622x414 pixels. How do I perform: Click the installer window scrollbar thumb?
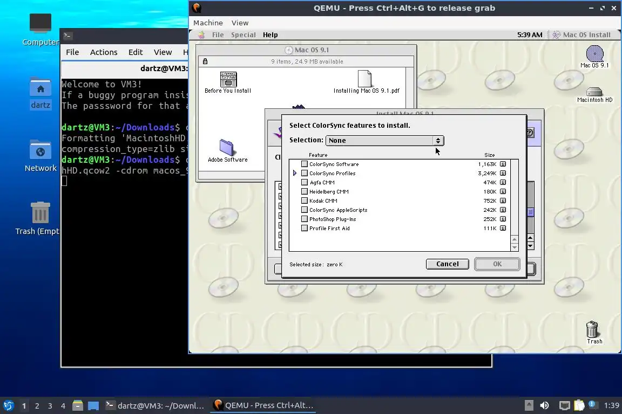tap(530, 212)
